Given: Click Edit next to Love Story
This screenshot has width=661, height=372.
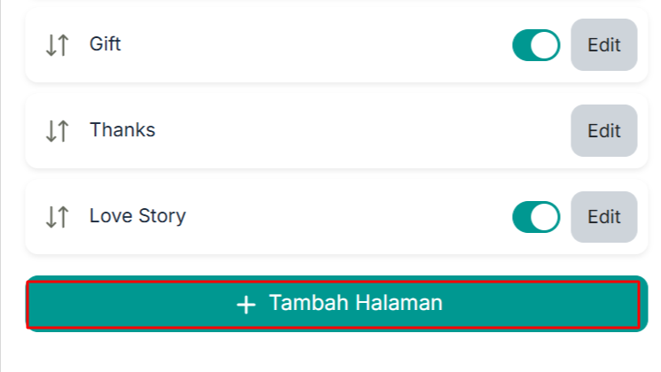Looking at the screenshot, I should point(604,217).
